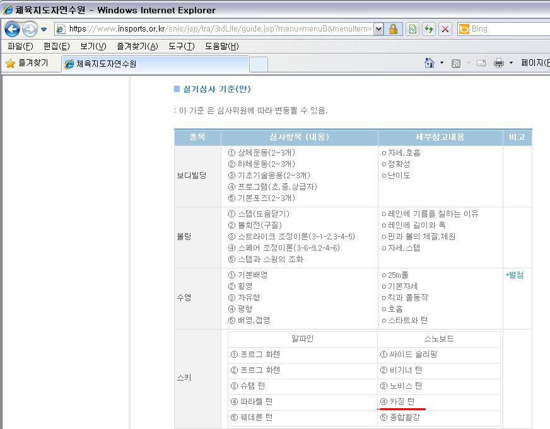The image size is (550, 429).
Task: Click the green Refresh arrows icon
Action: click(x=429, y=29)
